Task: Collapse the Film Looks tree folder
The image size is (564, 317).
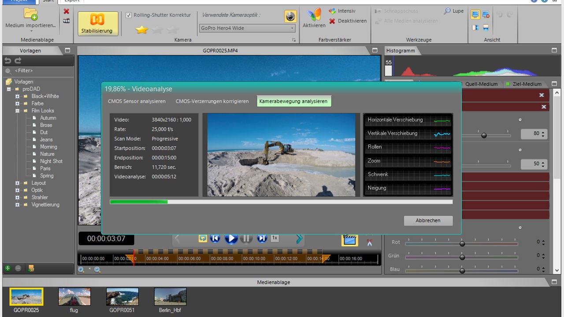Action: [x=18, y=111]
